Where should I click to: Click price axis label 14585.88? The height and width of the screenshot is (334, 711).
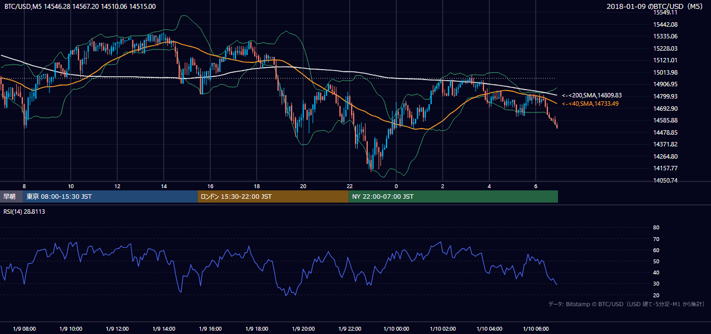point(665,120)
